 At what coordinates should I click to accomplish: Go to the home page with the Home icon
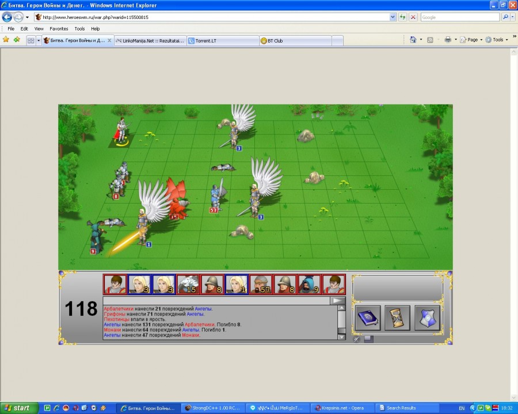click(x=413, y=40)
